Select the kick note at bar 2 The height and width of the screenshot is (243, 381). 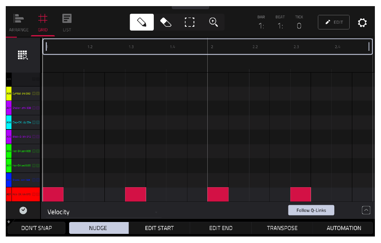[x=218, y=194]
